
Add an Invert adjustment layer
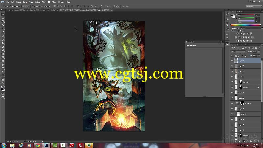(x=238, y=41)
